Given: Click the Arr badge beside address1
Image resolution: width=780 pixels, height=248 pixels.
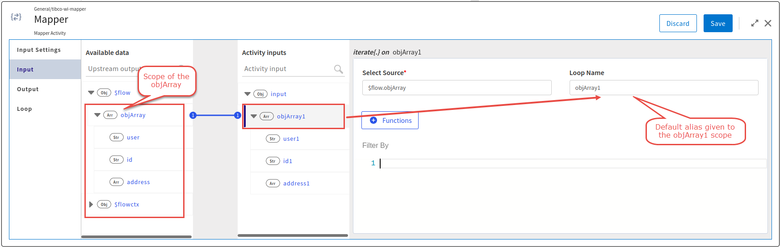Looking at the screenshot, I should [273, 183].
